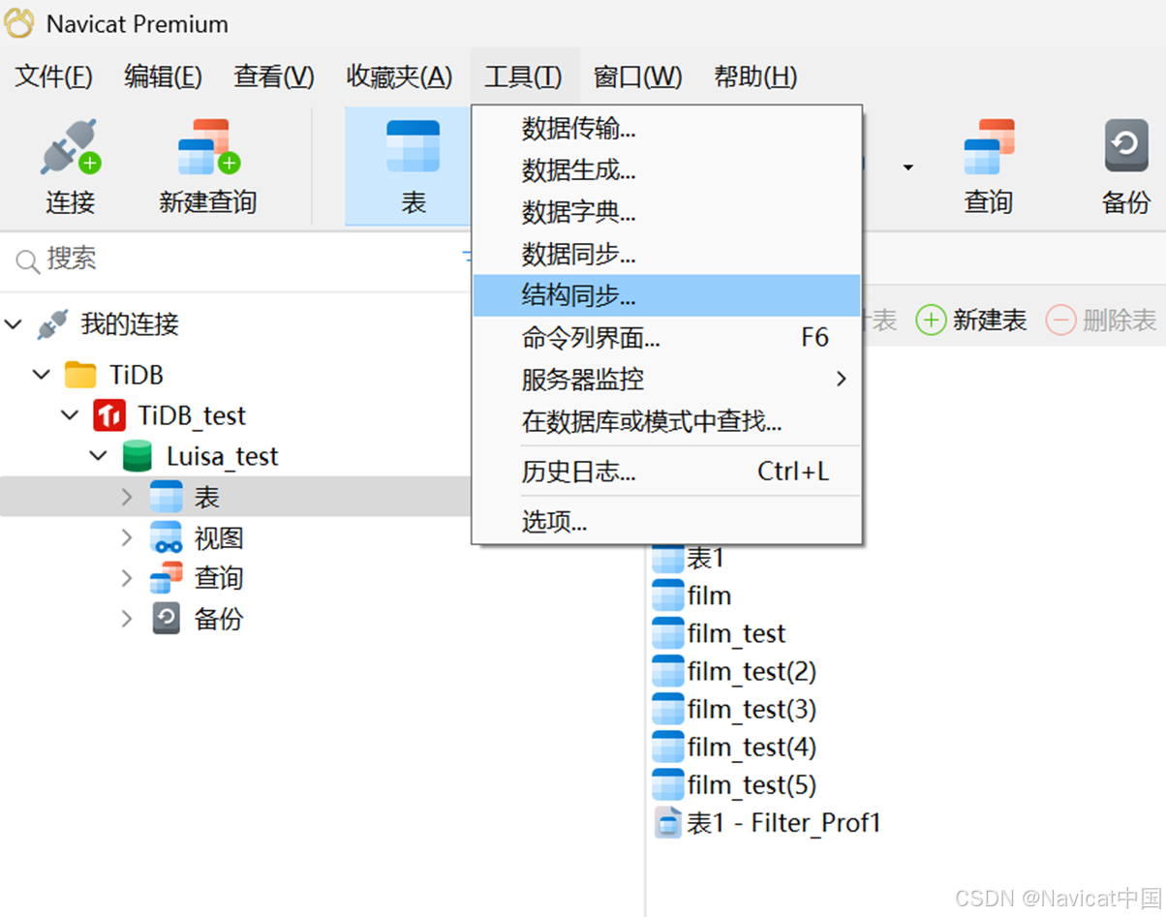
Task: Select the film_test(4) table row
Action: point(734,747)
